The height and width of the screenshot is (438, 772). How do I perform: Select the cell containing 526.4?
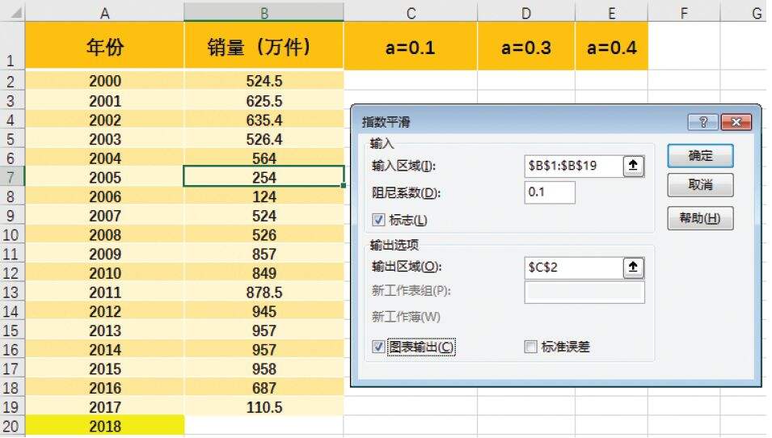(264, 139)
